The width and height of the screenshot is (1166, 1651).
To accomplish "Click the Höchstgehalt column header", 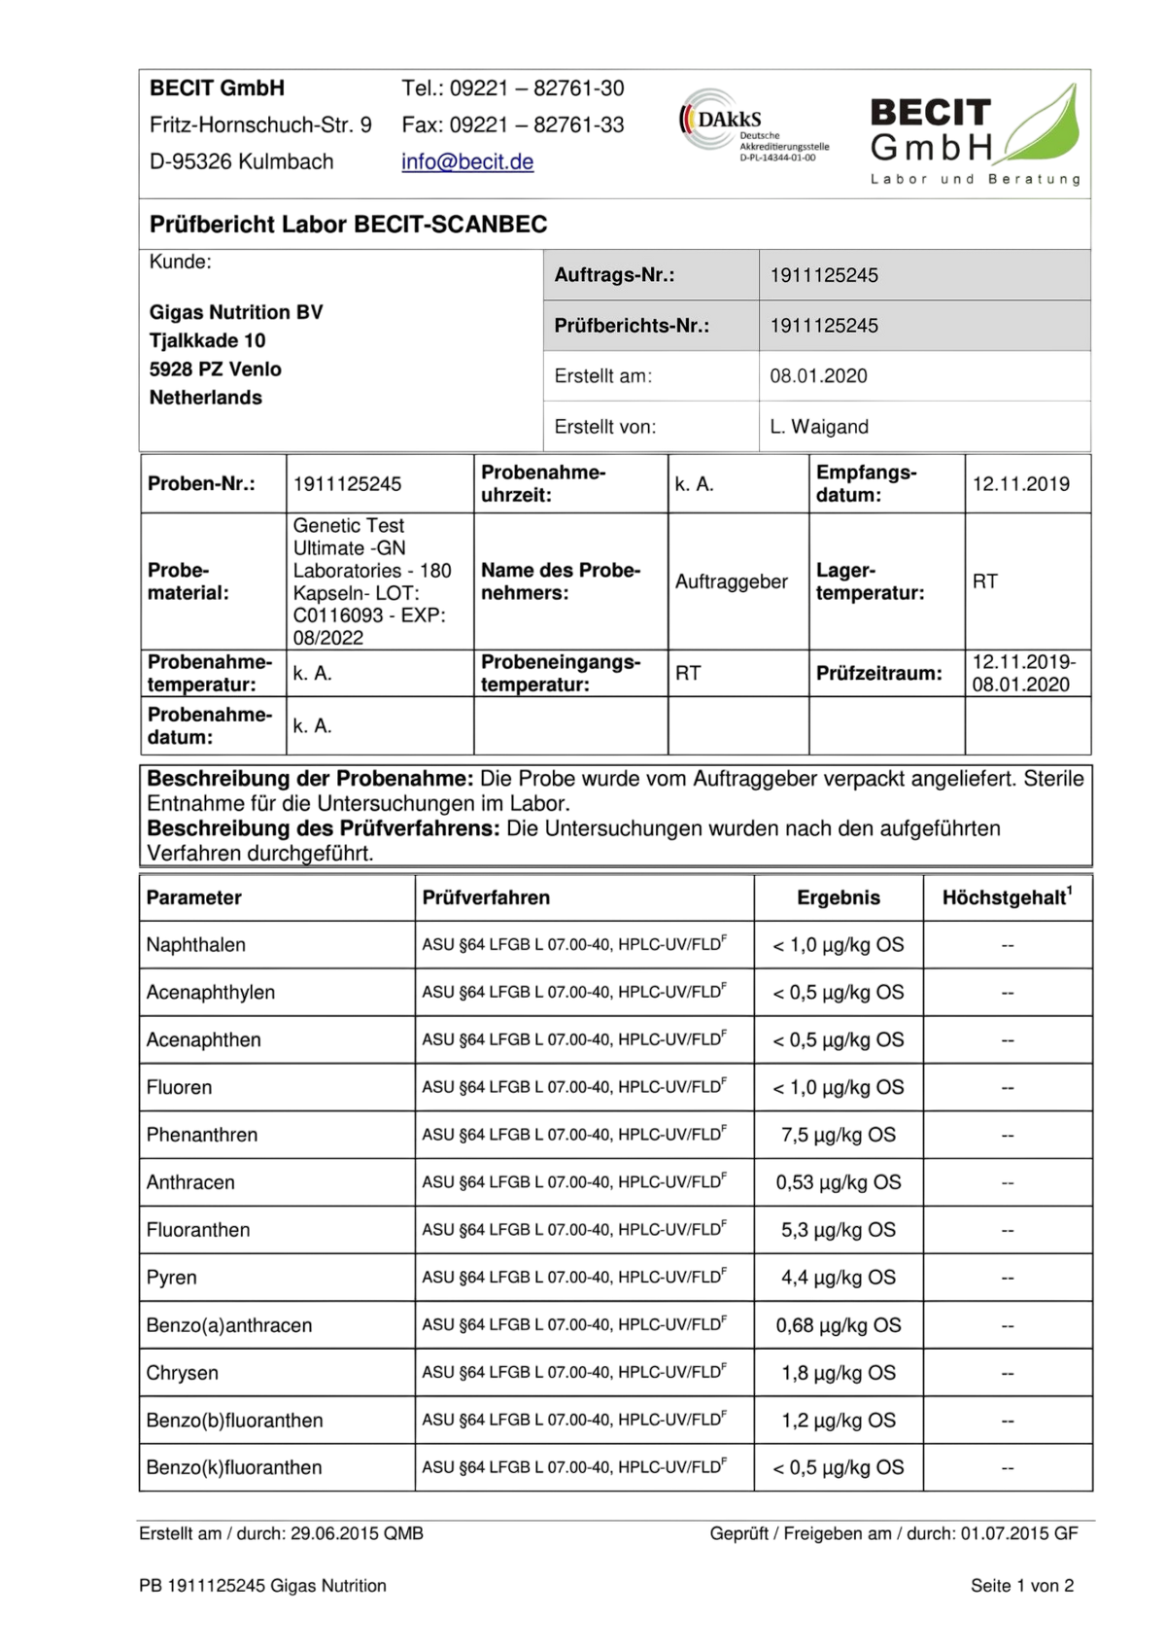I will pos(1008,896).
